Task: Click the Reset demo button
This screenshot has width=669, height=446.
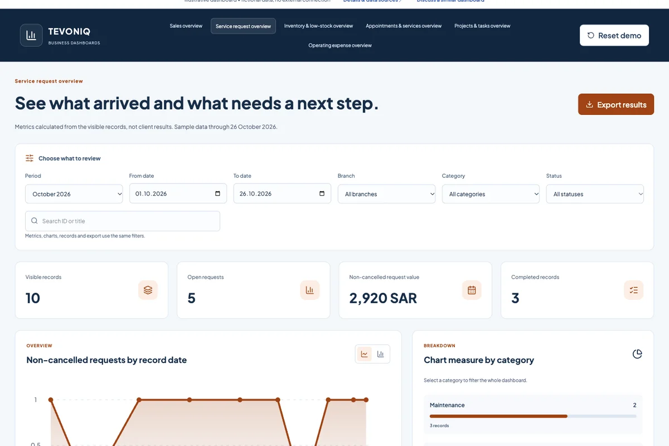Action: click(x=614, y=35)
